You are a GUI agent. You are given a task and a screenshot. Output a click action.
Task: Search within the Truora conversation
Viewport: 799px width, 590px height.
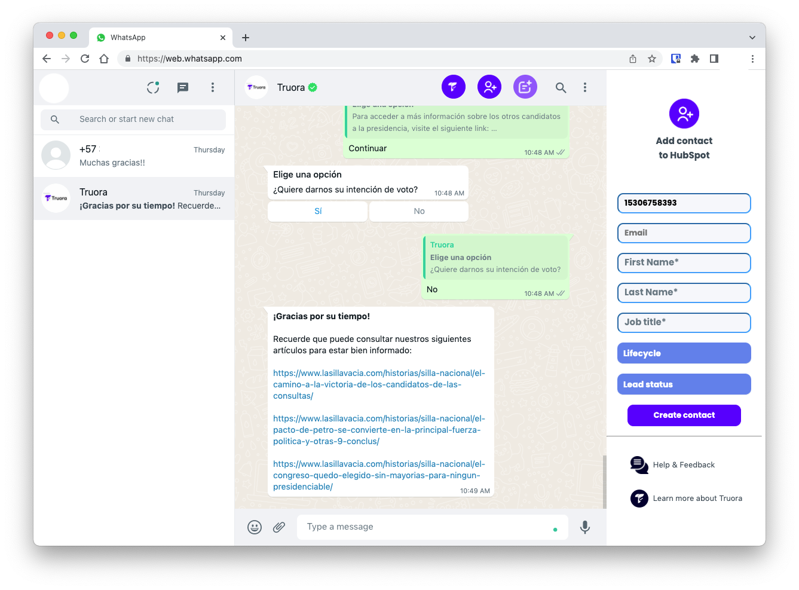click(x=561, y=87)
